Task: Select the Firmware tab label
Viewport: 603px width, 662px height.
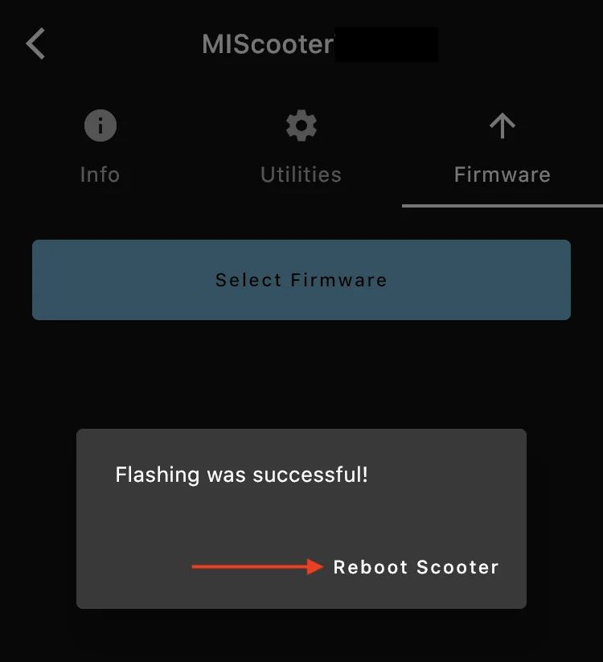Action: (502, 175)
